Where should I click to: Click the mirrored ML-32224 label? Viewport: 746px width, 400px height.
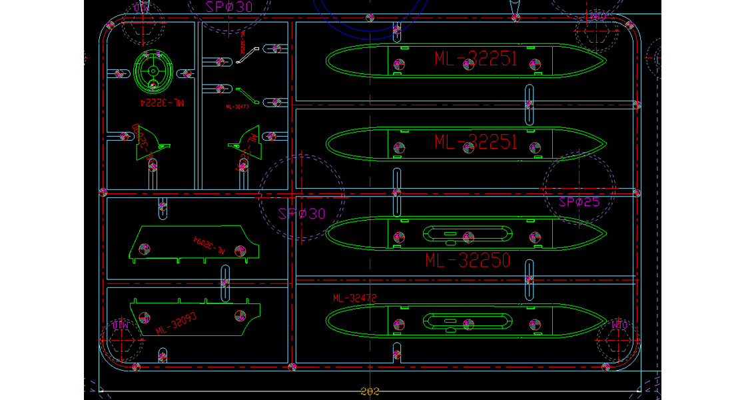(161, 103)
